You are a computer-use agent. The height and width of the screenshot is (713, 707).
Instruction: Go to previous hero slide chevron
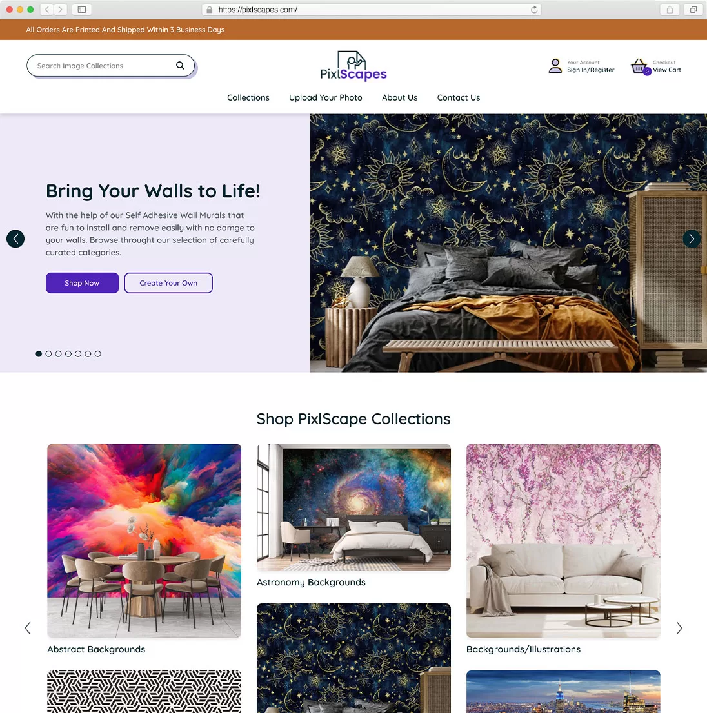(x=15, y=239)
